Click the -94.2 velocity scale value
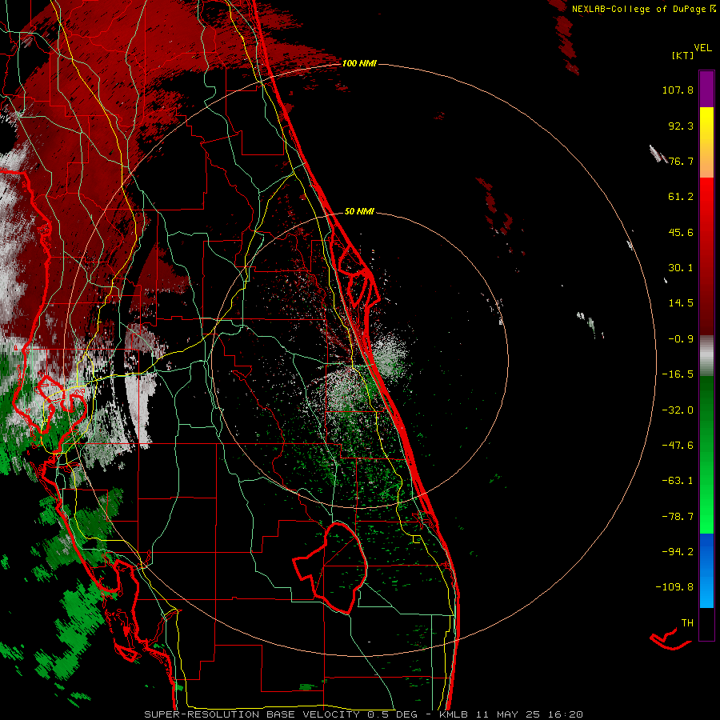Image resolution: width=720 pixels, height=720 pixels. coord(678,551)
